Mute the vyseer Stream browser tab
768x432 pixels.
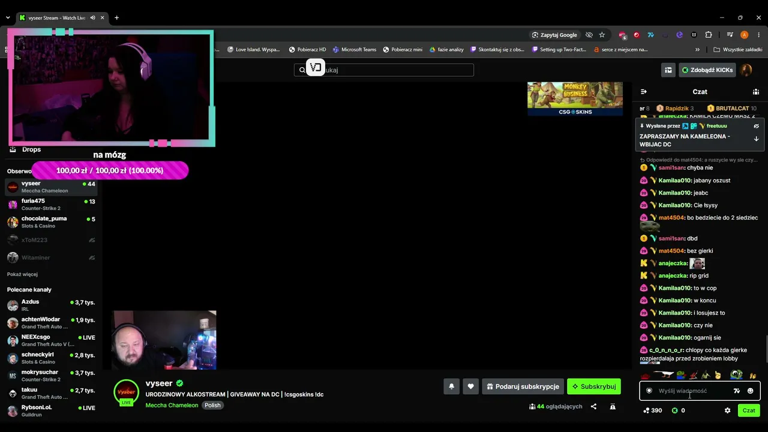(92, 17)
